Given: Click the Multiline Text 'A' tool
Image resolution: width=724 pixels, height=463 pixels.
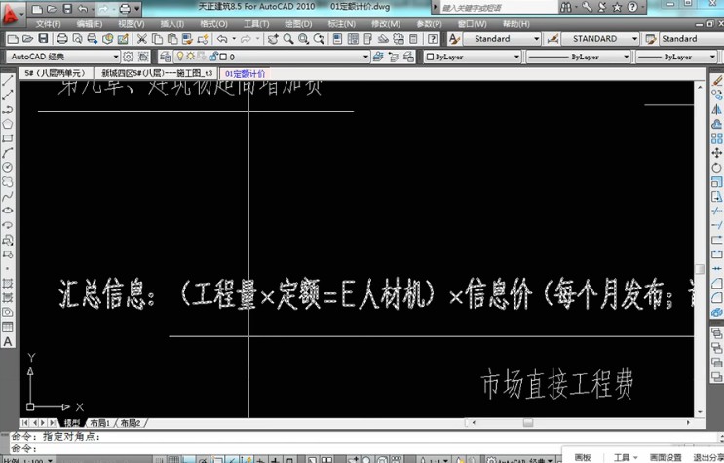Looking at the screenshot, I should pos(8,342).
